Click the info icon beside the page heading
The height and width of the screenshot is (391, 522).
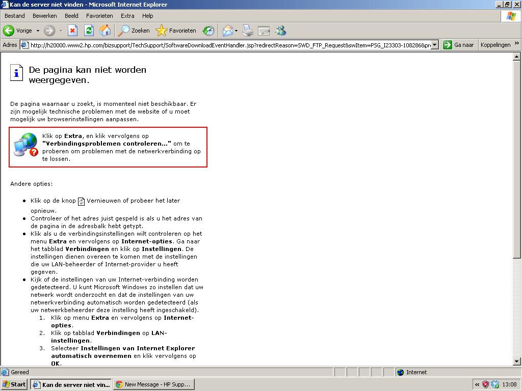16,72
